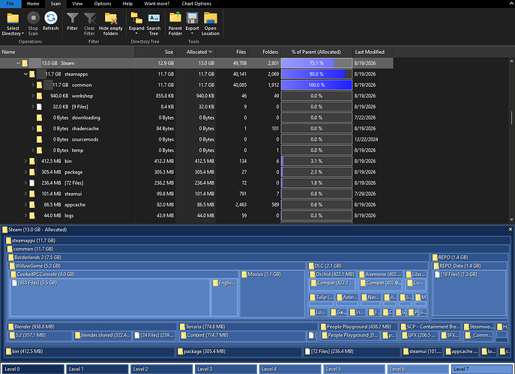The width and height of the screenshot is (515, 374).
Task: Click the Stop Scan icon
Action: tap(33, 18)
